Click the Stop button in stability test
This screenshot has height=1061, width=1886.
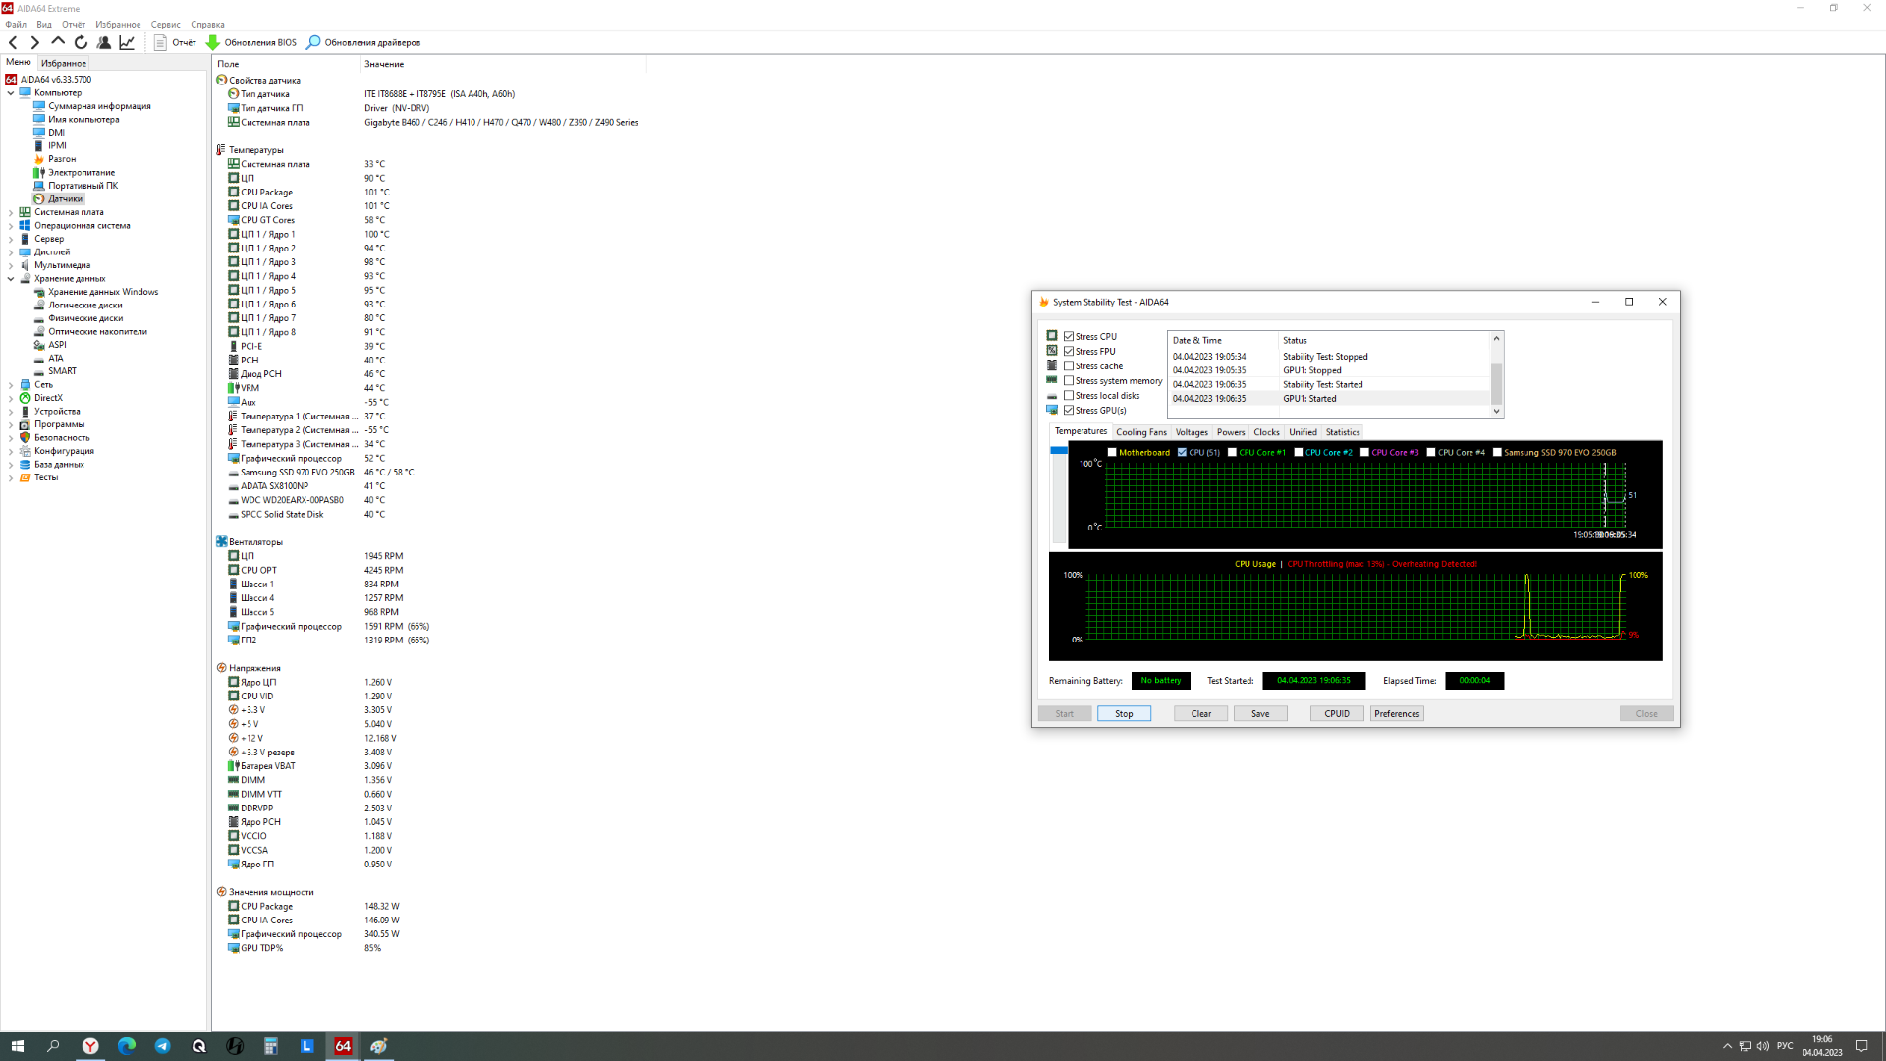[x=1123, y=714]
